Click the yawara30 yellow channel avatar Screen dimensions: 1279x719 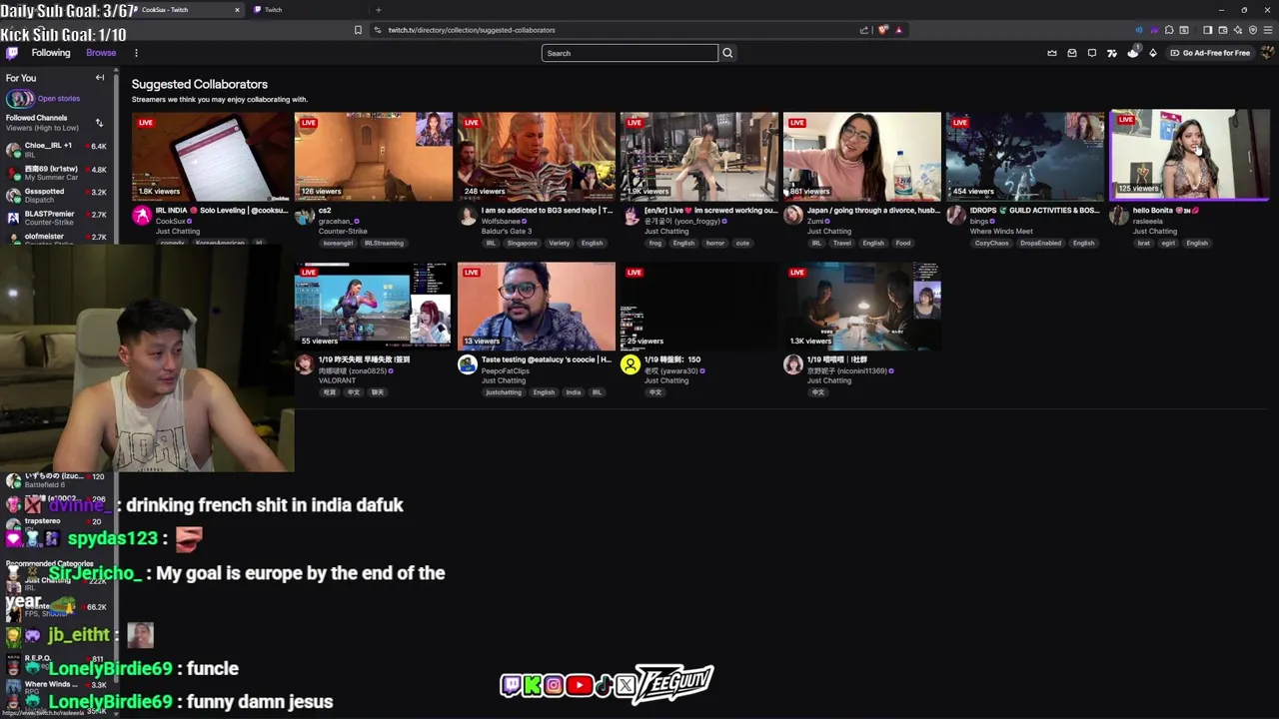coord(631,364)
